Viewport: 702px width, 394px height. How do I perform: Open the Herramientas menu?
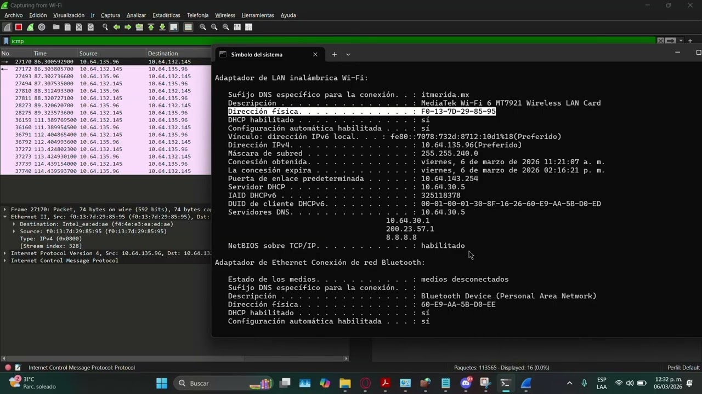258,15
